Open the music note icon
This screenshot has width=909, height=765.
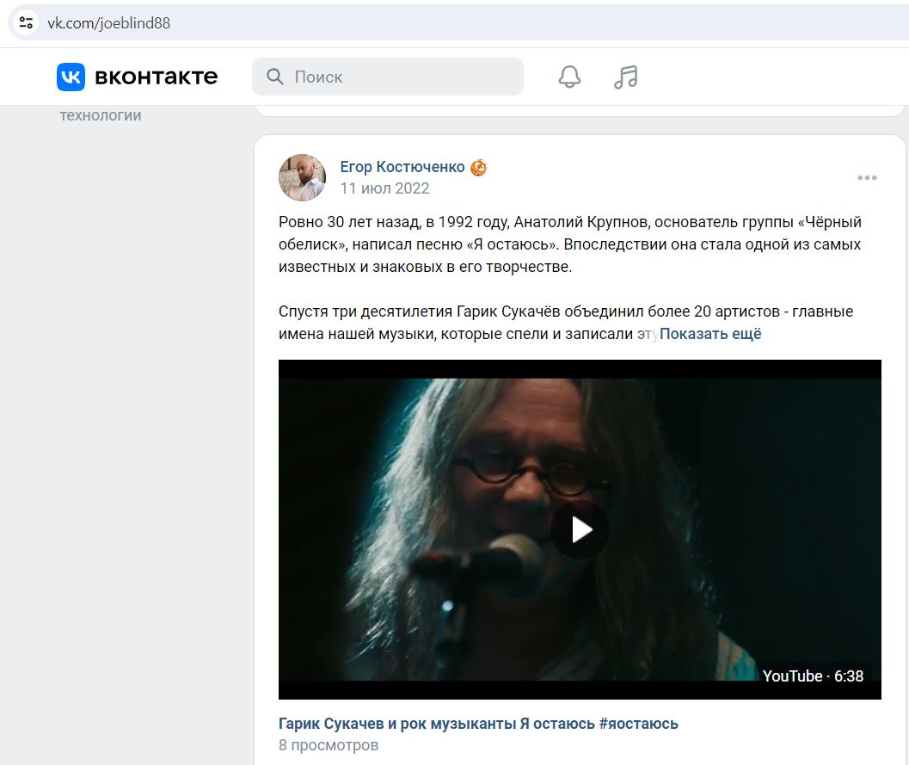point(626,77)
